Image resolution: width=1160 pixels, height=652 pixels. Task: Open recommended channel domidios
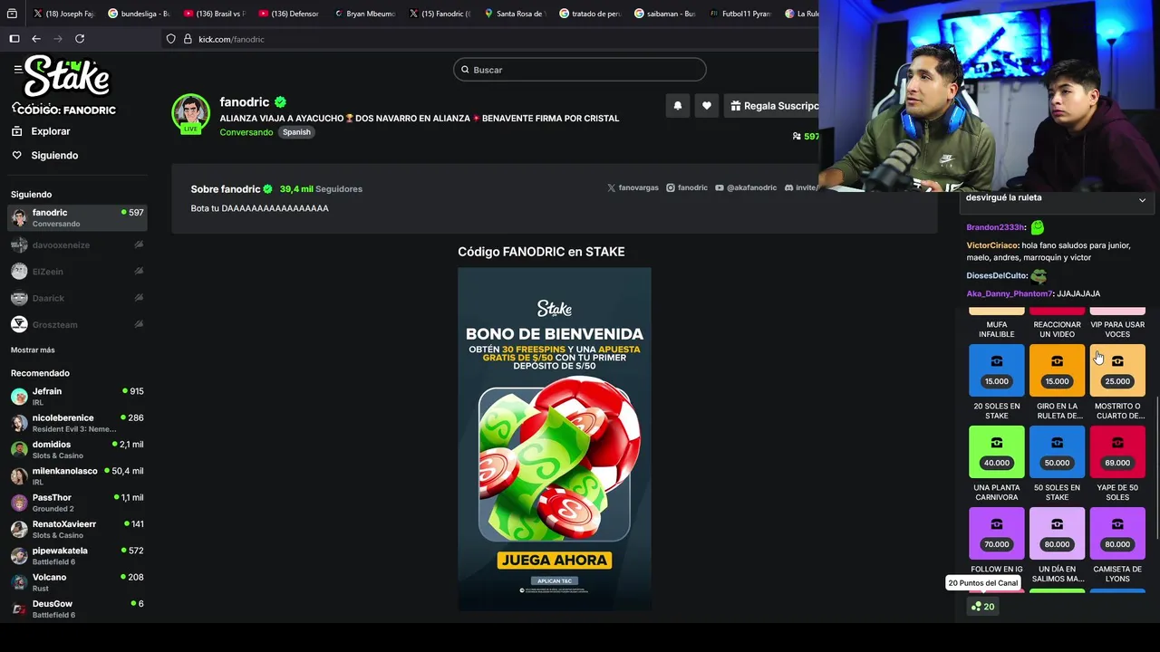[77, 449]
